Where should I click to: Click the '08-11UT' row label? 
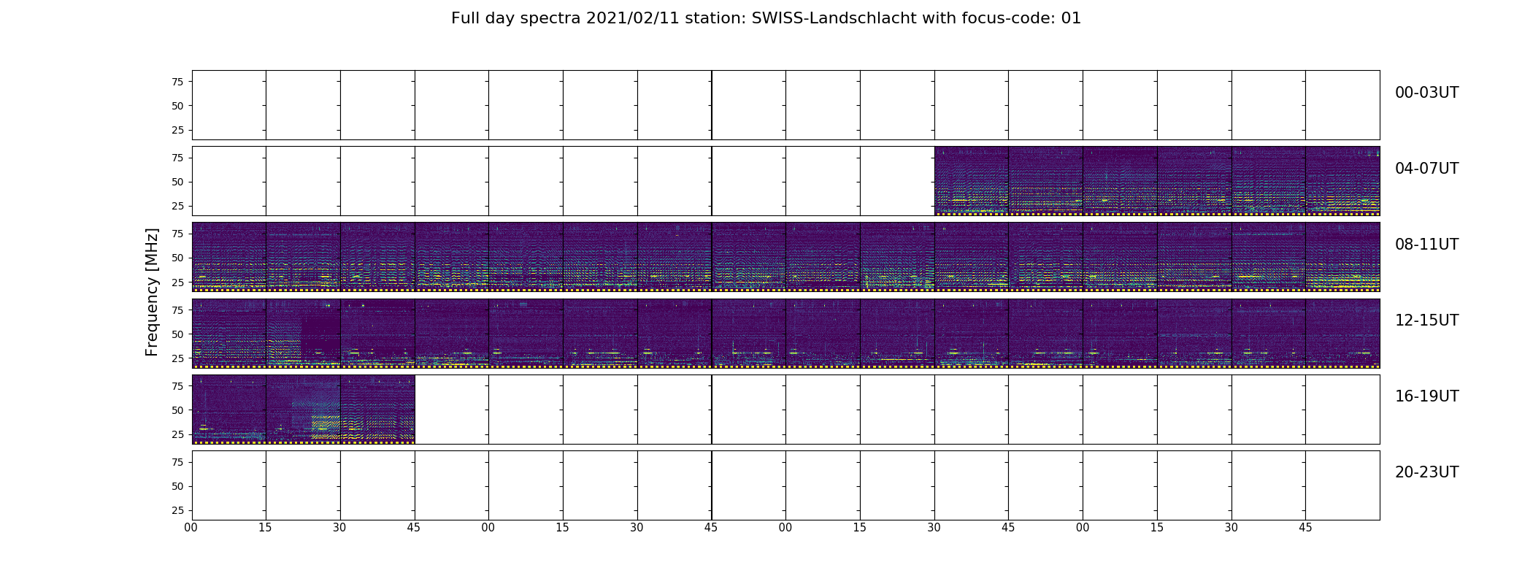(x=1426, y=245)
